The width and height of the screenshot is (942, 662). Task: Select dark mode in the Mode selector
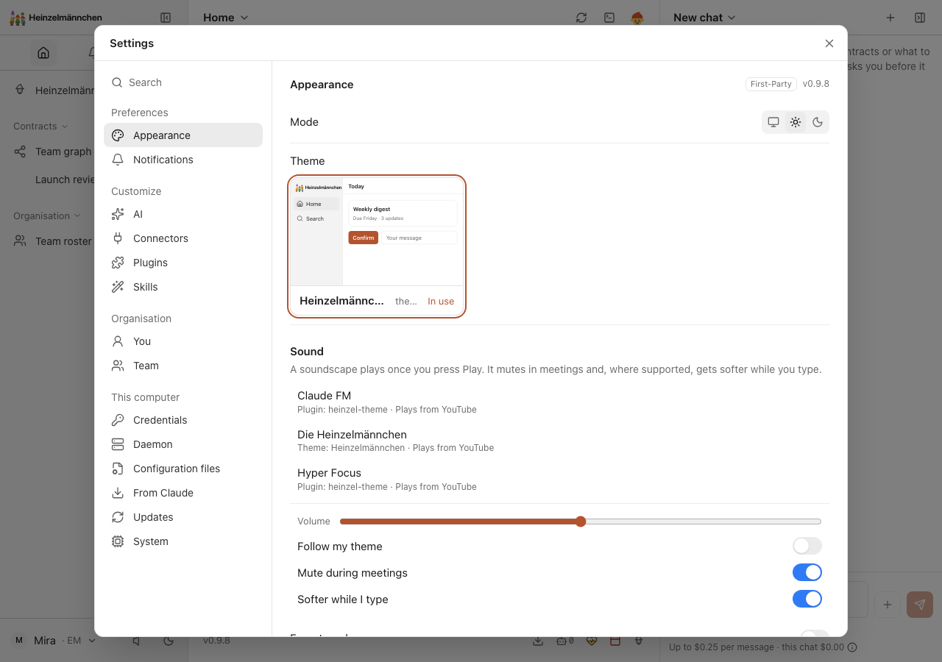point(818,122)
